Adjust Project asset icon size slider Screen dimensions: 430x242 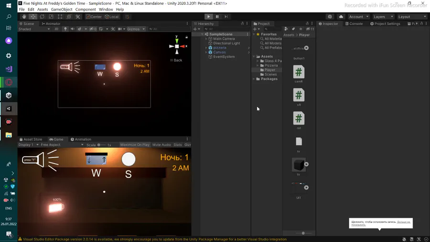303,233
